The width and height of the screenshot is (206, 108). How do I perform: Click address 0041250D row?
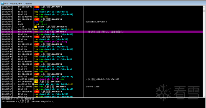(7, 57)
